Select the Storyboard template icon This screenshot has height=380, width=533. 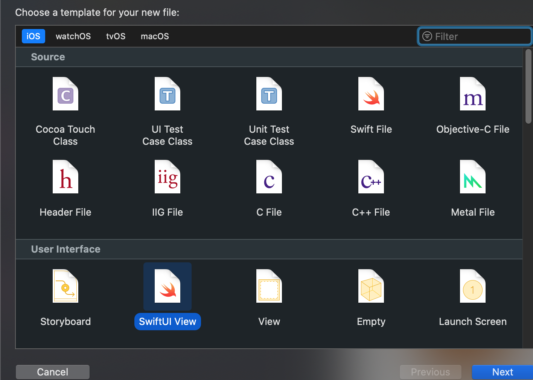coord(65,286)
